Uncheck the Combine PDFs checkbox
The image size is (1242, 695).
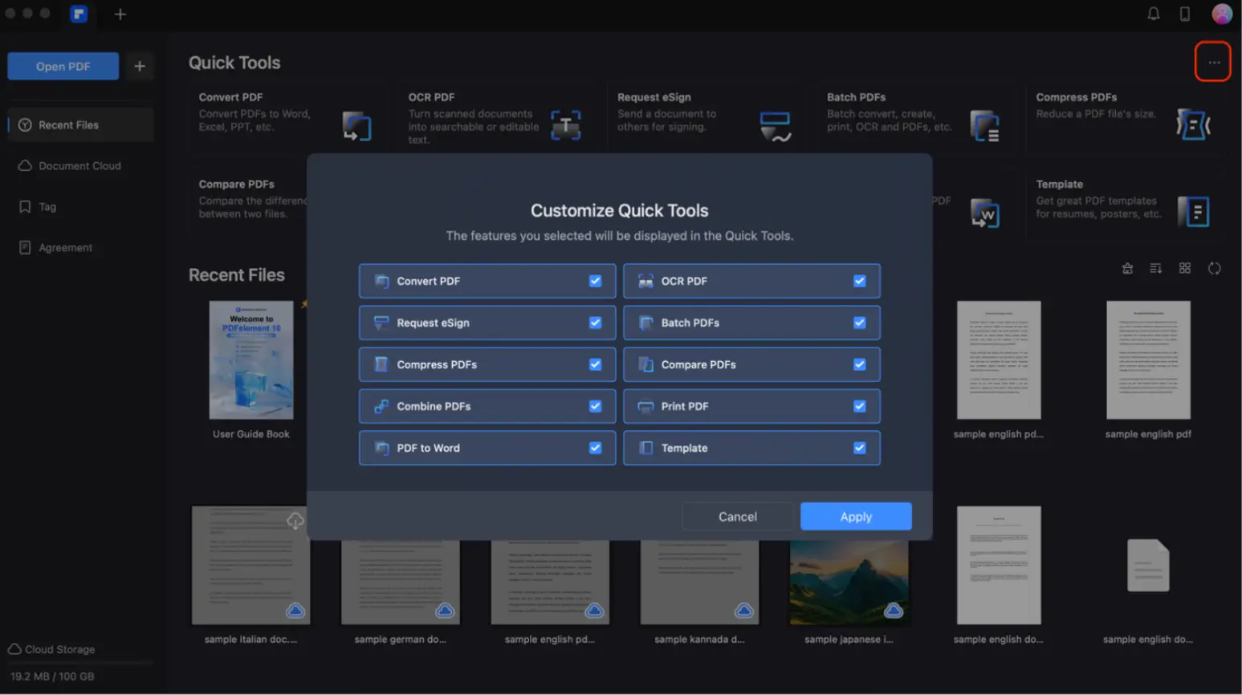[595, 405]
